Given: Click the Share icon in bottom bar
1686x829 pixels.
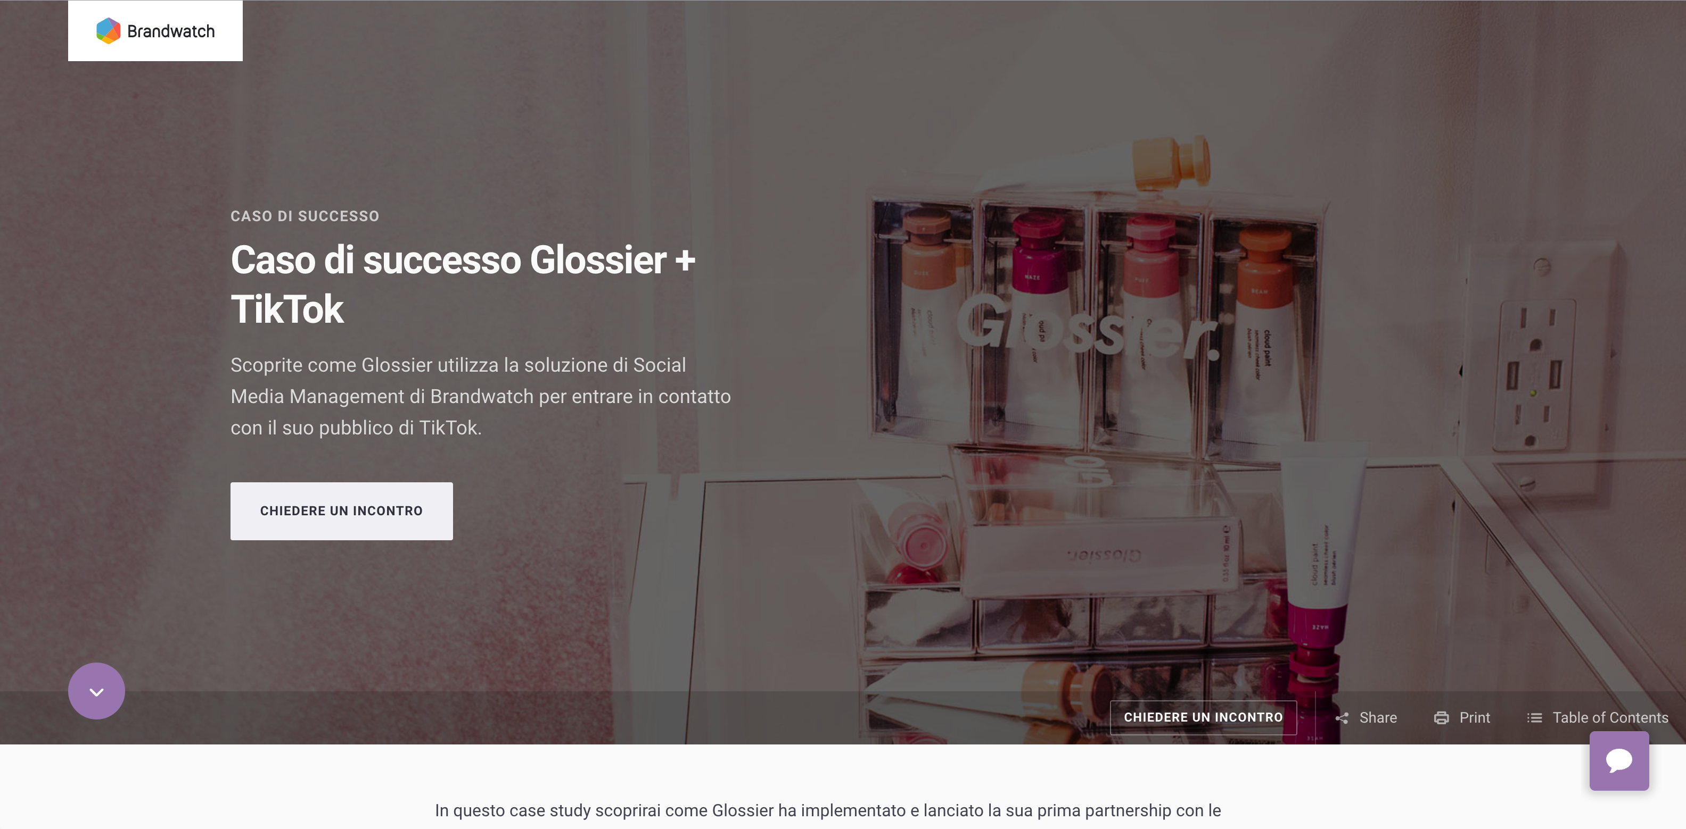Looking at the screenshot, I should point(1342,718).
